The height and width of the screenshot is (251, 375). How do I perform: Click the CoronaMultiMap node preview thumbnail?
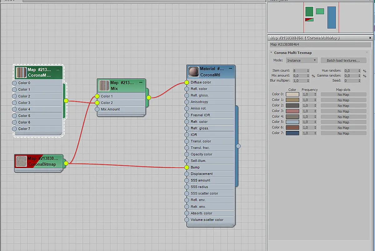click(21, 72)
